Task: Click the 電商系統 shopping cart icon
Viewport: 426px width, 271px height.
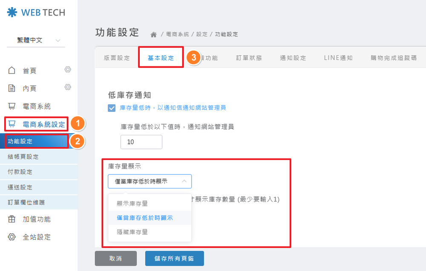Action: coord(12,106)
